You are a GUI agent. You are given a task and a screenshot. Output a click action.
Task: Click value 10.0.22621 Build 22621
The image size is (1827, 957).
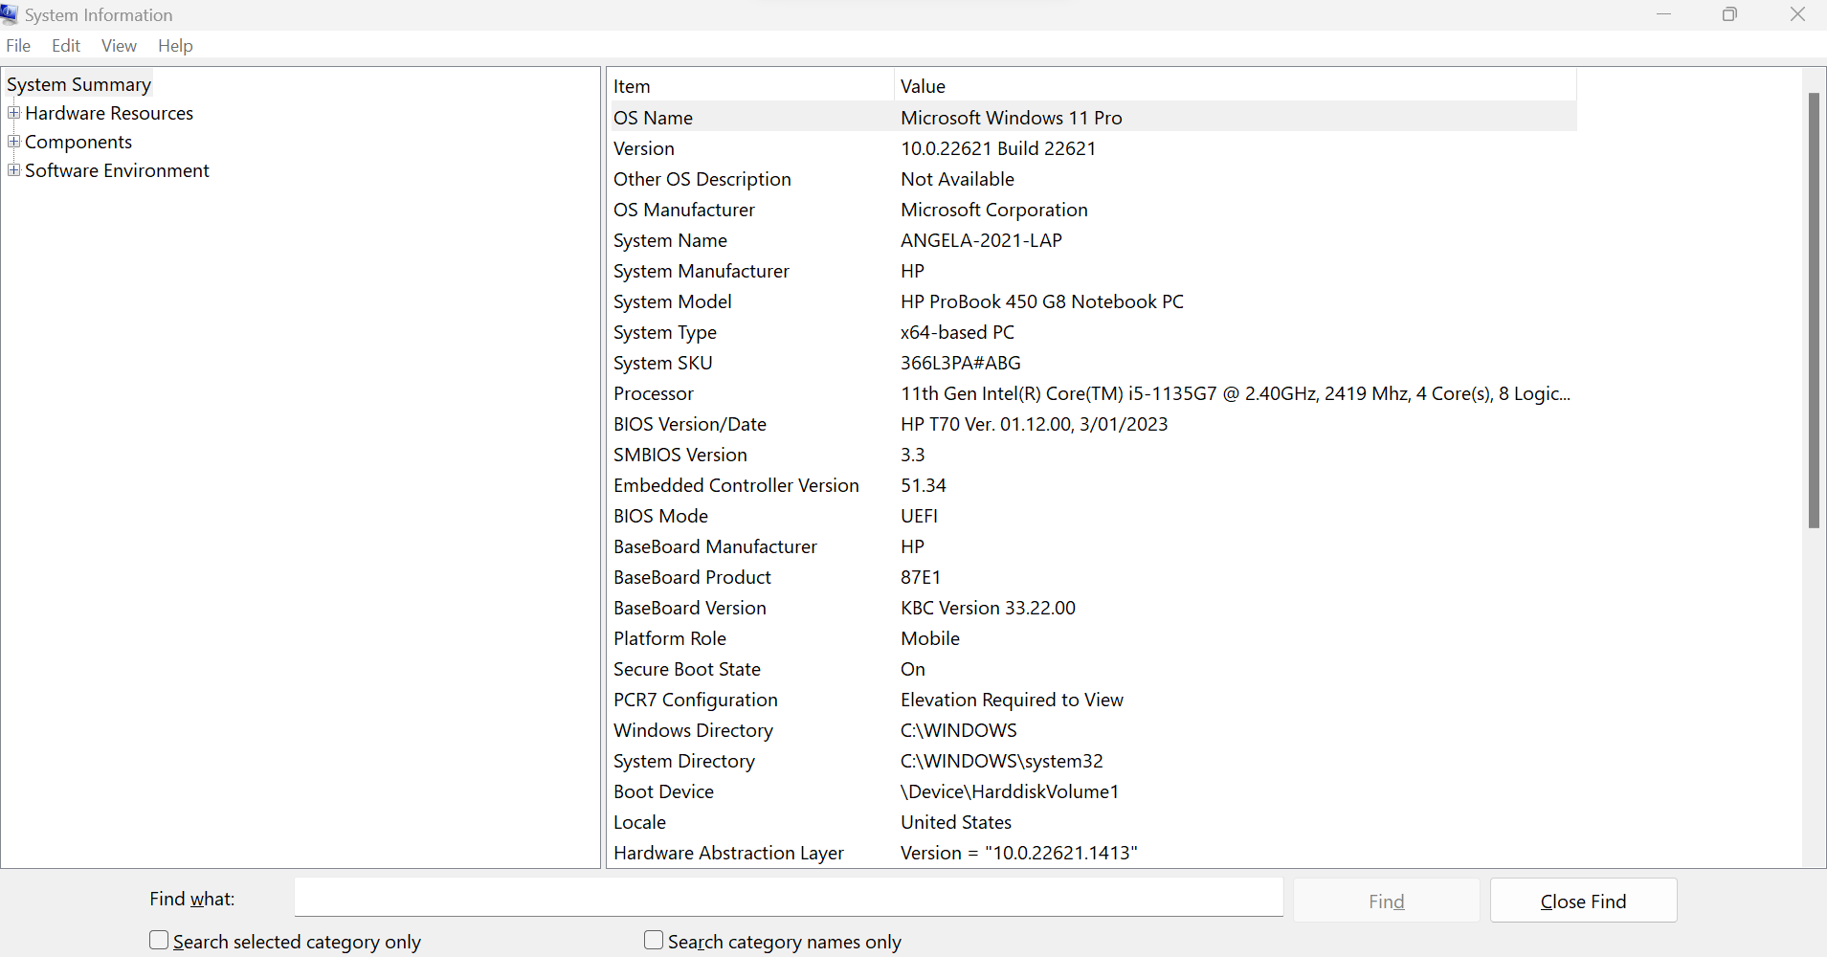(x=998, y=148)
